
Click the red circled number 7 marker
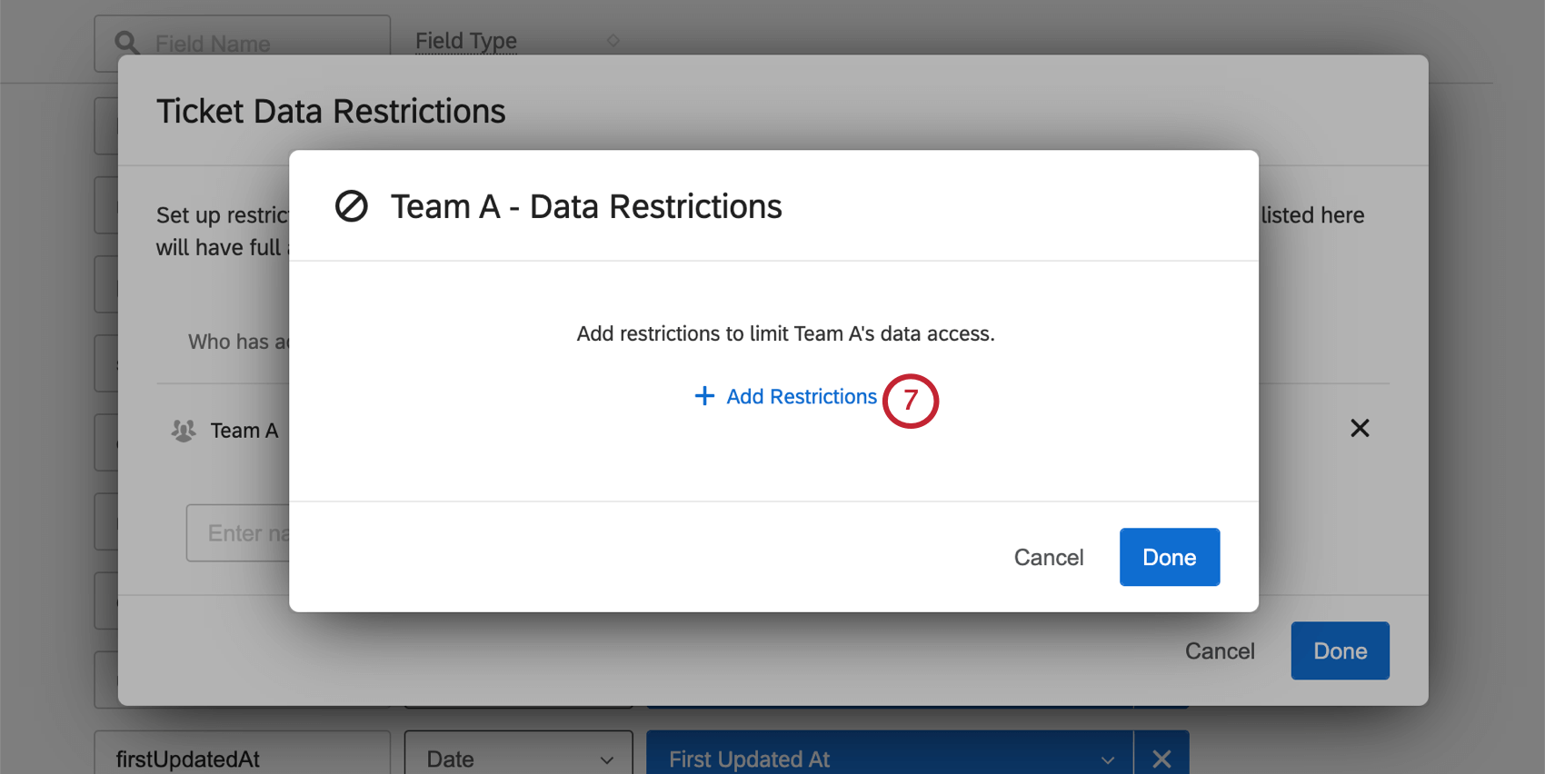click(911, 401)
